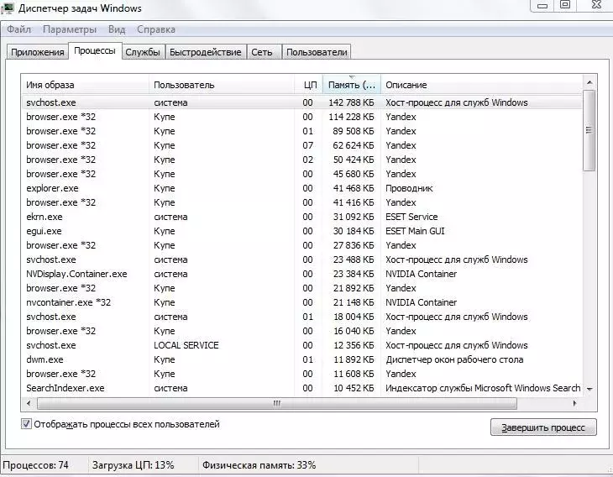613x477 pixels.
Task: Sort by Пользователь column header
Action: [x=222, y=85]
